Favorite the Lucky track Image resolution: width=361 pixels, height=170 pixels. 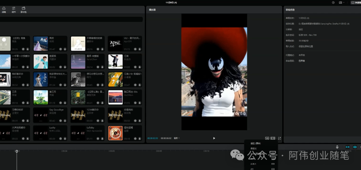[61, 139]
